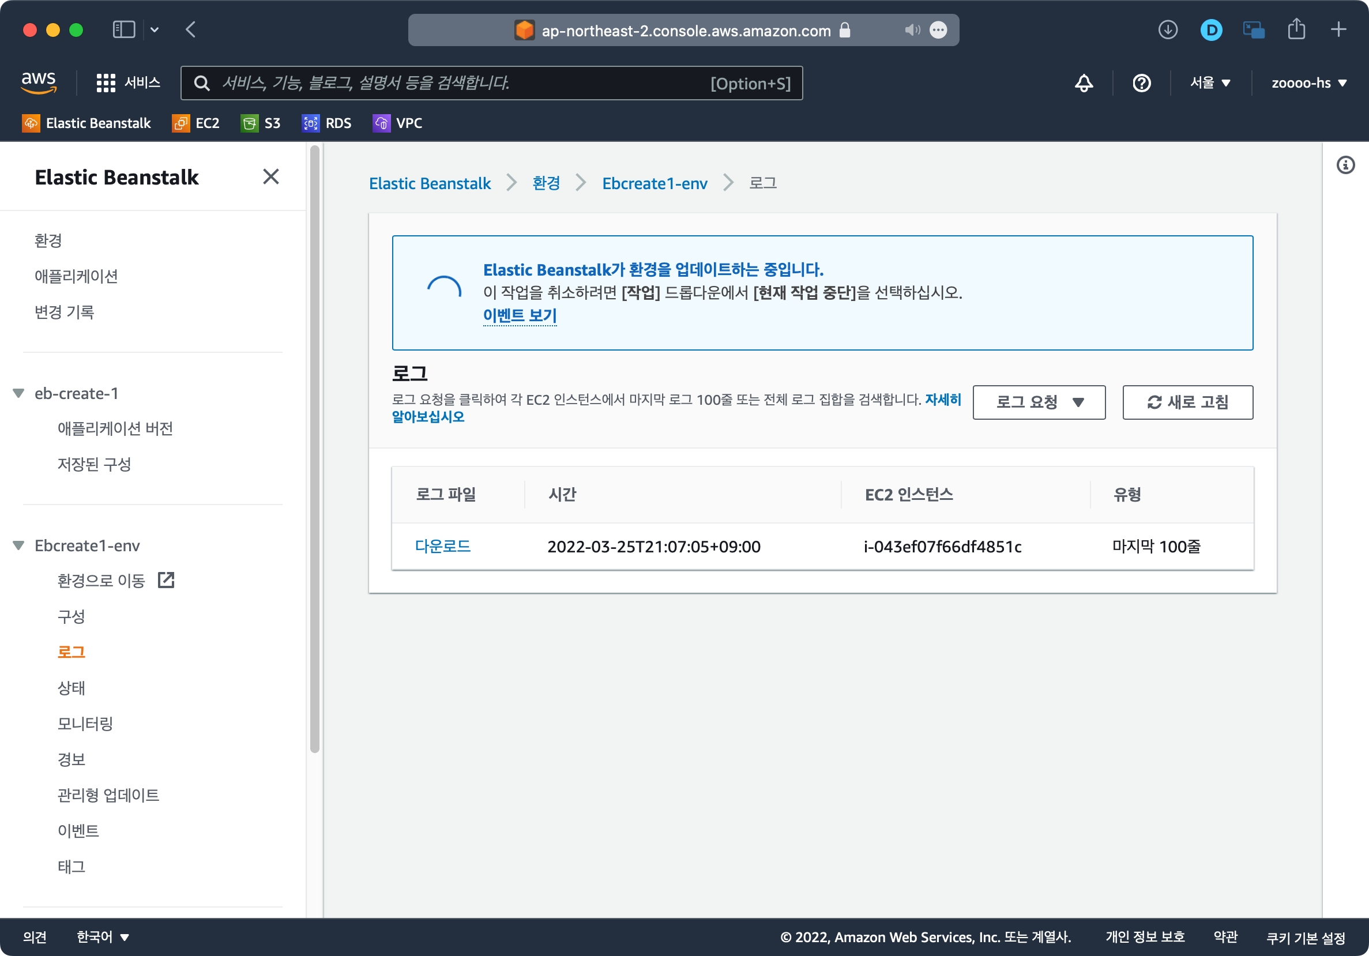Select 상태 in side navigation

pos(71,688)
